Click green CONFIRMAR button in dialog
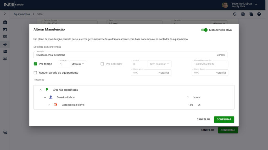The height and width of the screenshot is (150, 268). pos(224,120)
